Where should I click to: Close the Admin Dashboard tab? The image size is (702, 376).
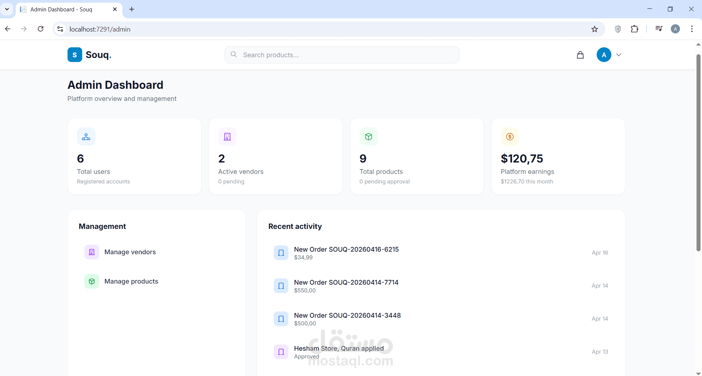tap(115, 9)
